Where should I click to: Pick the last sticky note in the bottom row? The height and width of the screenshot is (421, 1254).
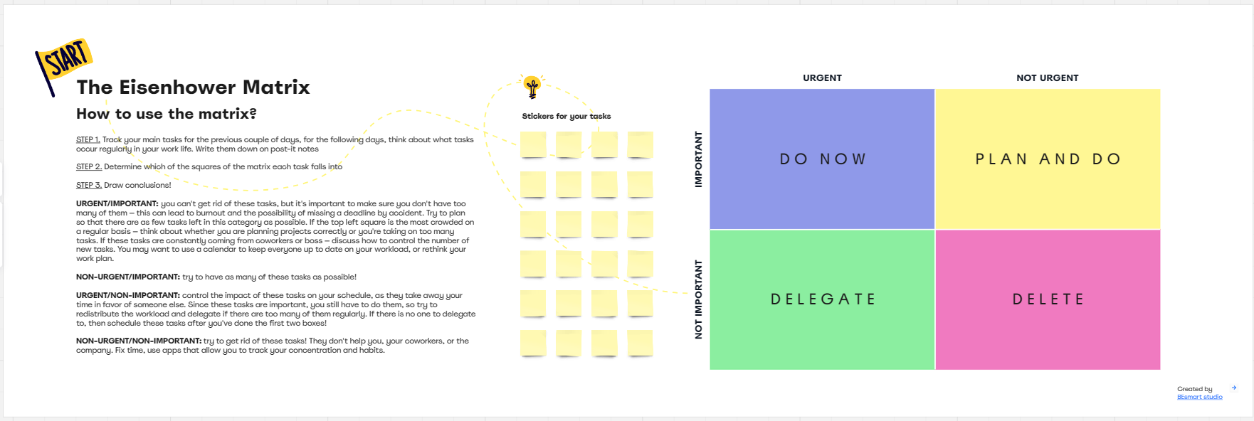pyautogui.click(x=640, y=343)
